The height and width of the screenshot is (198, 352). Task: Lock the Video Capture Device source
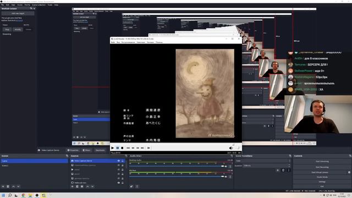click(x=122, y=161)
